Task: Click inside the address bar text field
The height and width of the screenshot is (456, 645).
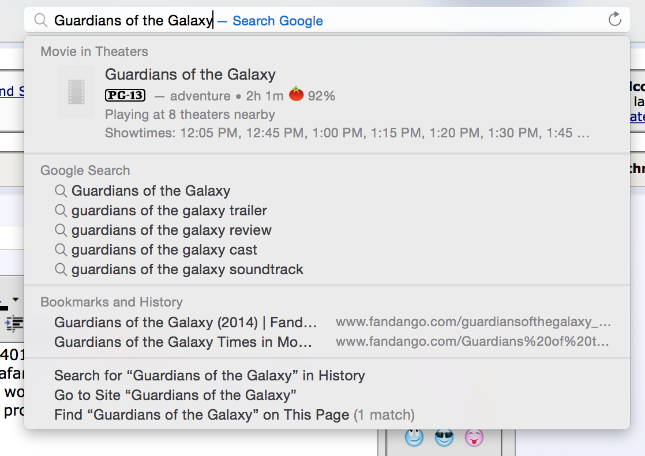Action: 327,20
